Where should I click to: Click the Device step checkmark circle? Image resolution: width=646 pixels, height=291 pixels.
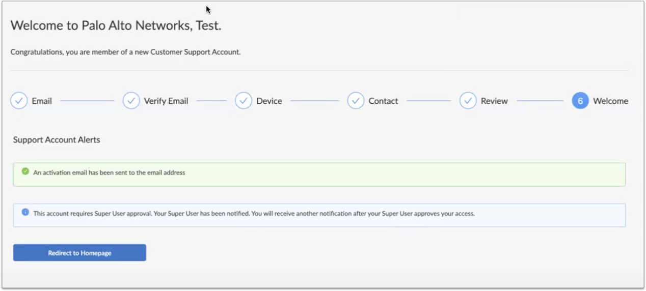(244, 101)
